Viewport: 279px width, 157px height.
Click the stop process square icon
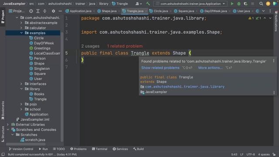(x=252, y=3)
